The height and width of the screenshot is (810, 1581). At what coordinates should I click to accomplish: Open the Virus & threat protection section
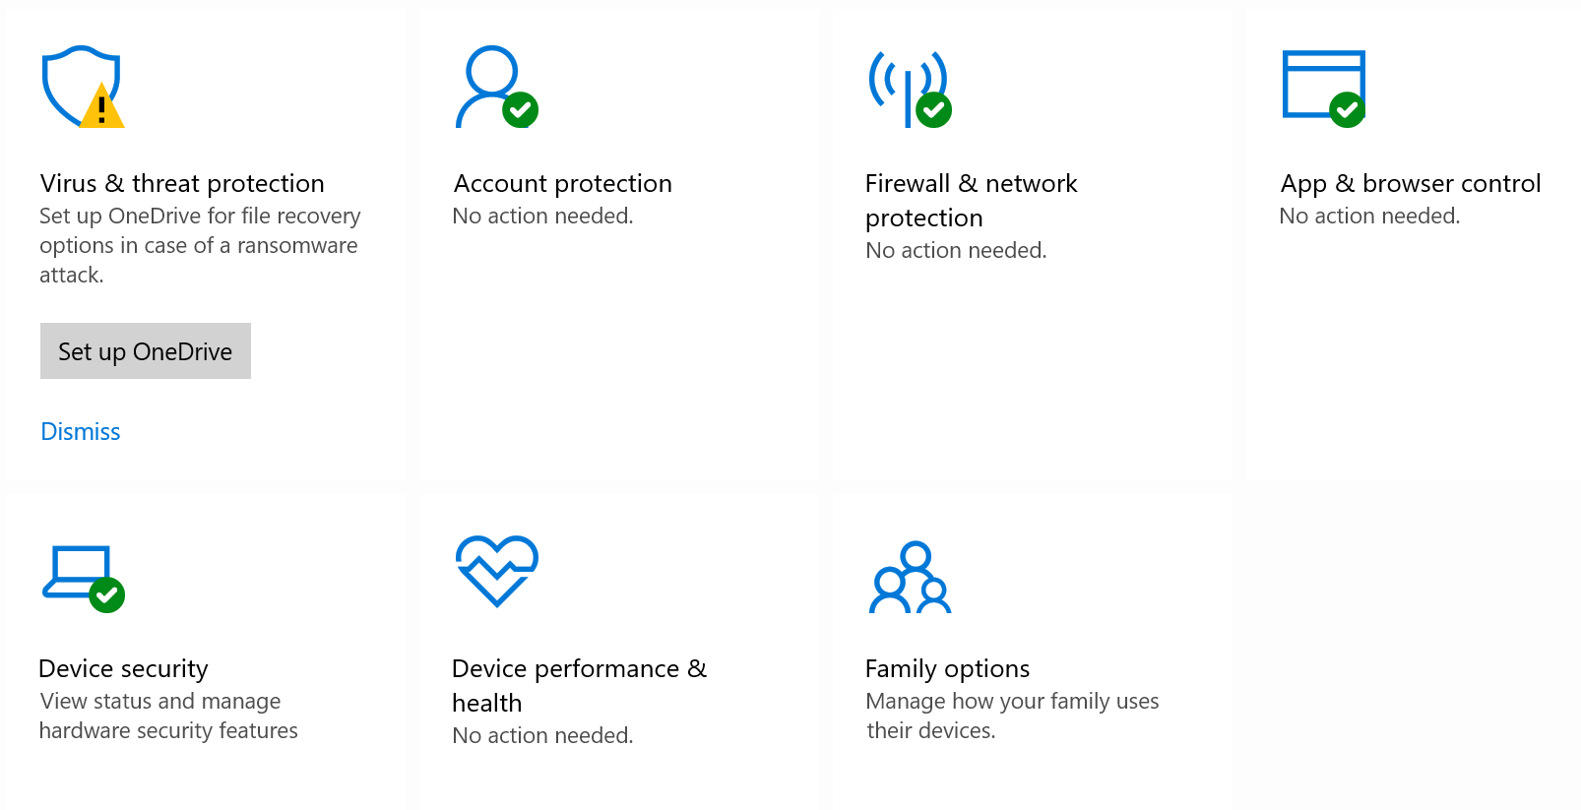(x=182, y=183)
